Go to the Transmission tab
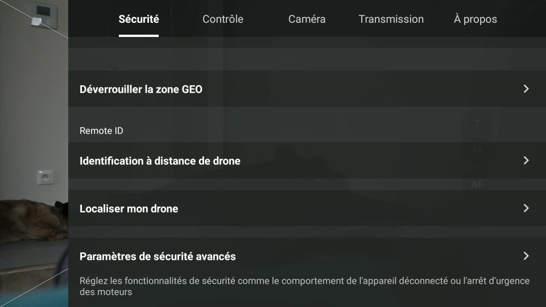This screenshot has width=546, height=307. pos(391,19)
